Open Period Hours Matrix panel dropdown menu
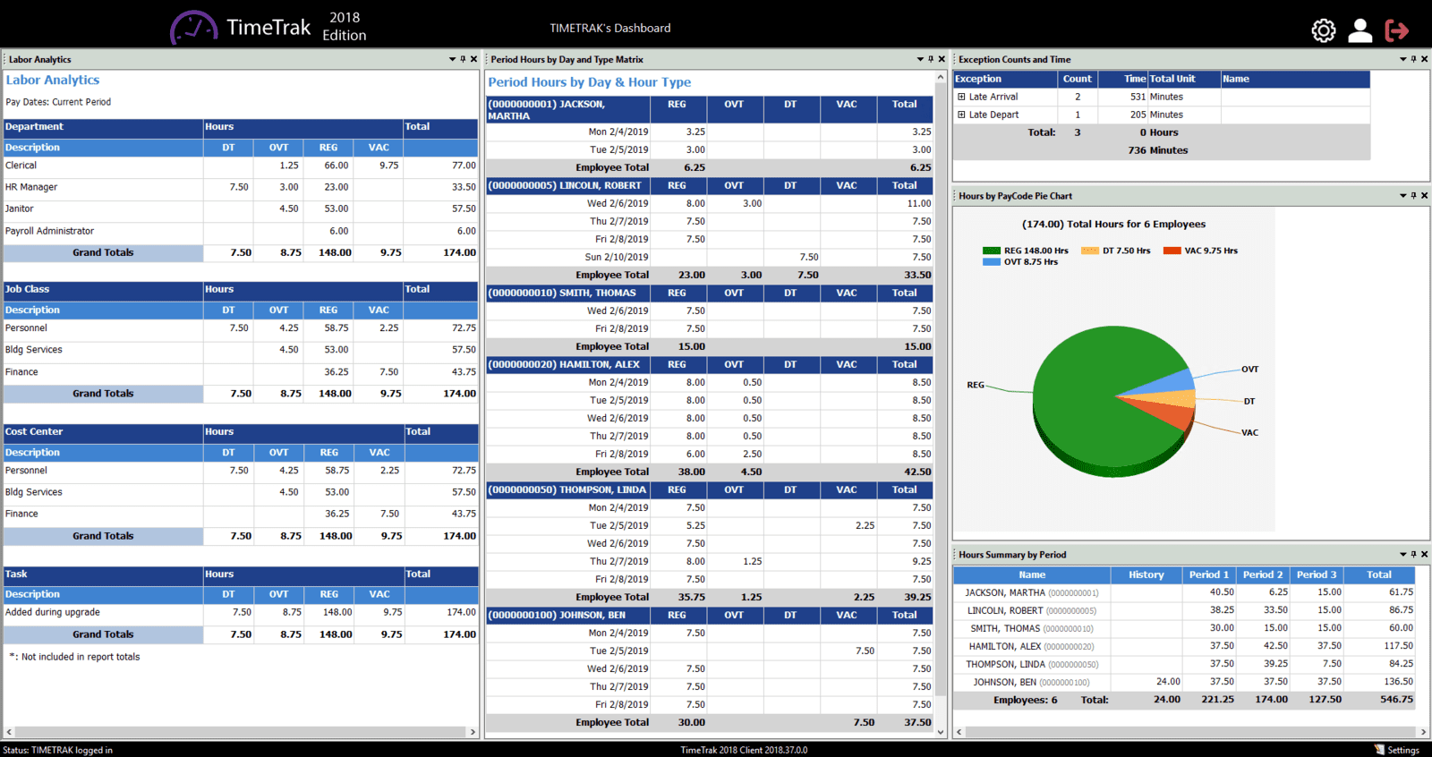This screenshot has height=757, width=1432. tap(920, 59)
